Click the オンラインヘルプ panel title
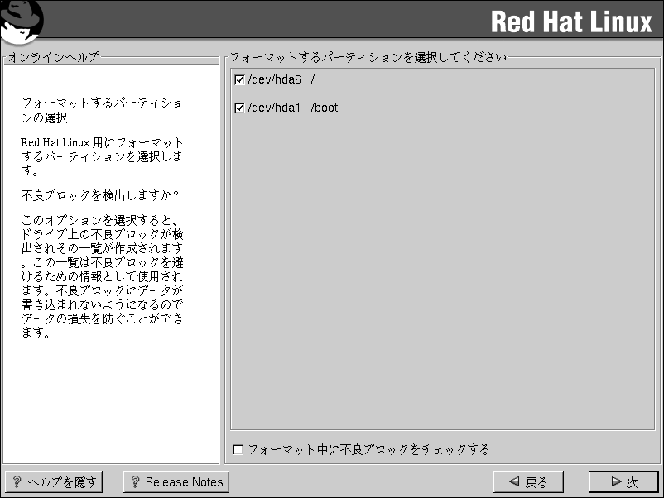Viewport: 664px width, 498px height. pyautogui.click(x=54, y=57)
